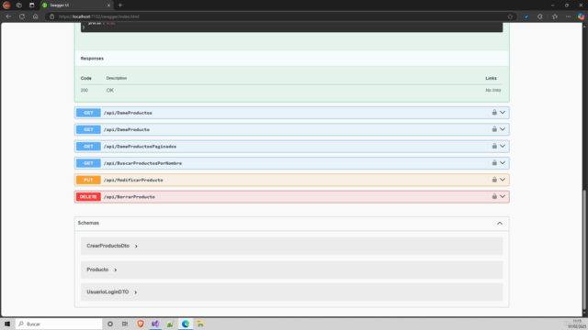Click the /api/ModificarProducto path text
This screenshot has width=588, height=330.
[x=133, y=180]
